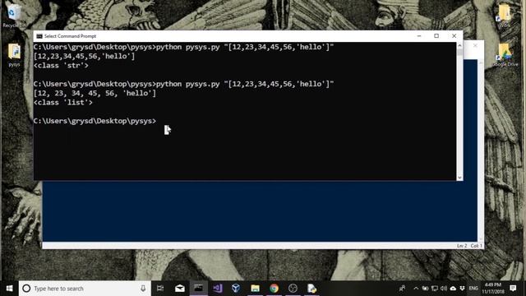Click "Col: 1" in background editor status bar
This screenshot has height=296, width=526.
click(476, 246)
